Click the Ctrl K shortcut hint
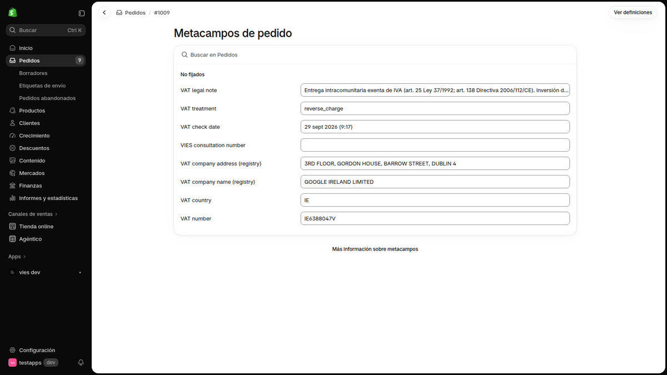The image size is (667, 375). [74, 30]
